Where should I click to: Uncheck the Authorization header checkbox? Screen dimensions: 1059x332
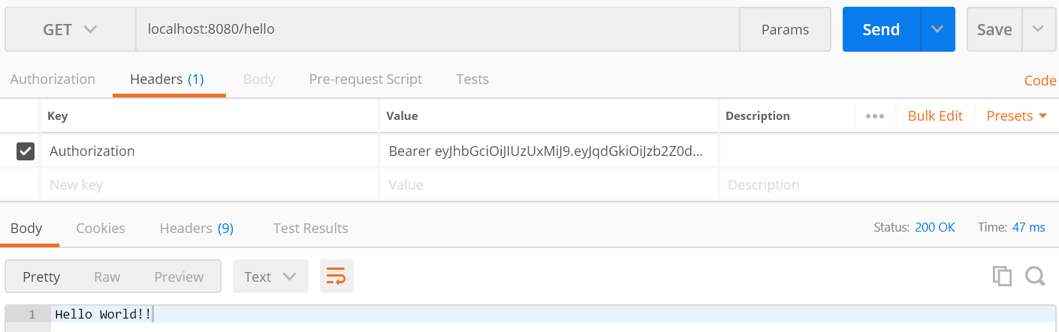pyautogui.click(x=26, y=151)
